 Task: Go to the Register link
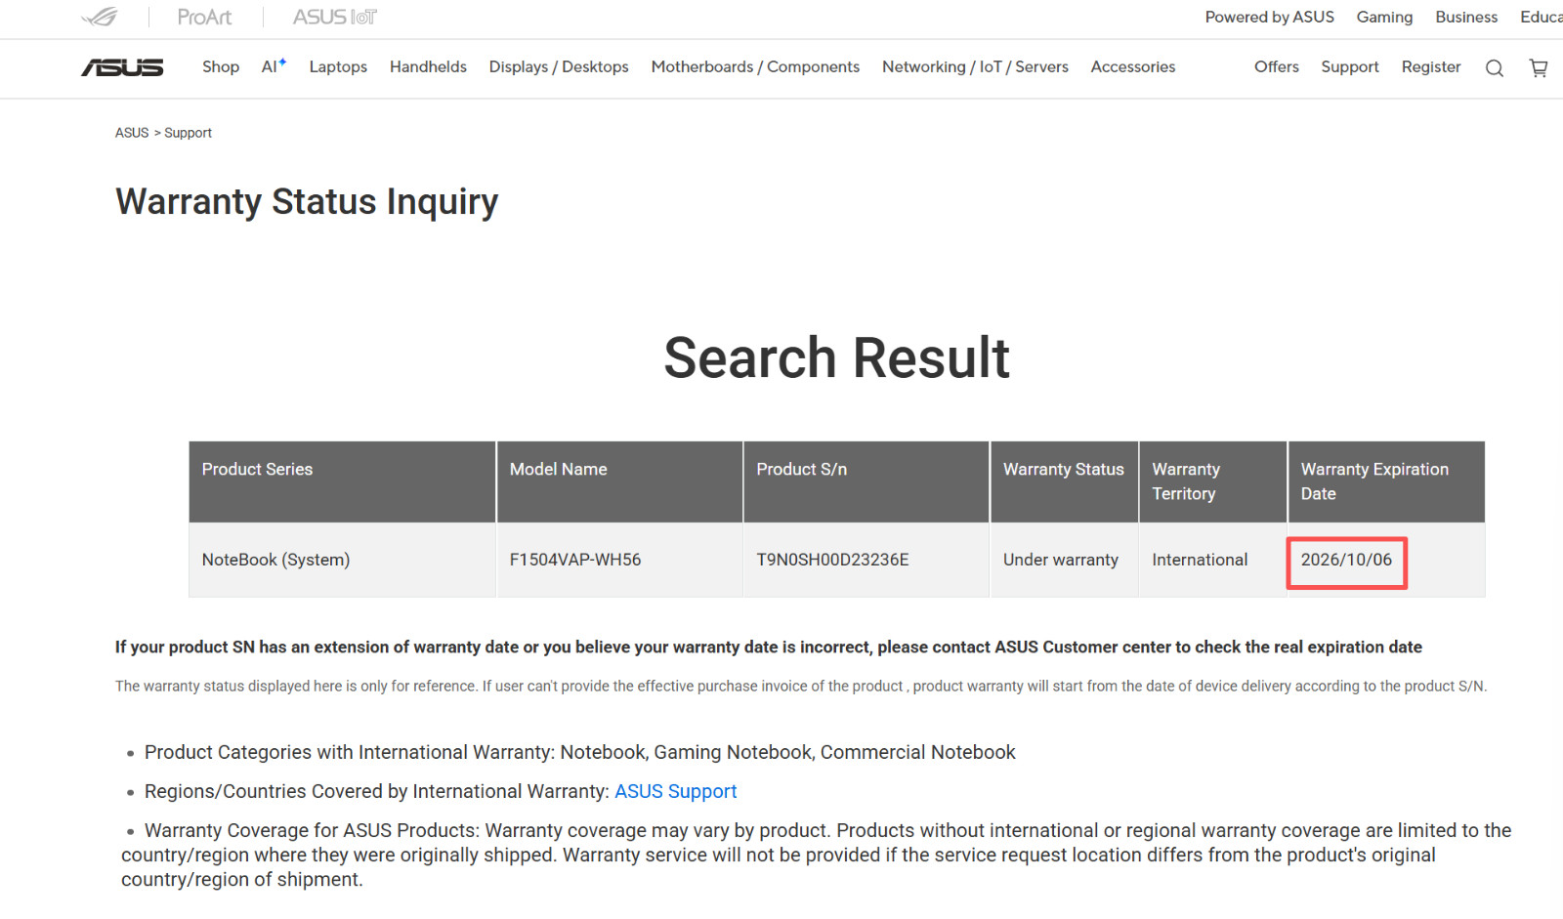pos(1431,66)
